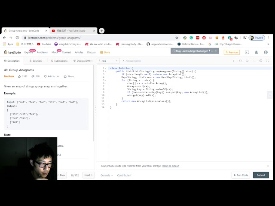Expand the Console dropdown
Viewport: 275px width, 206px height.
[107, 175]
